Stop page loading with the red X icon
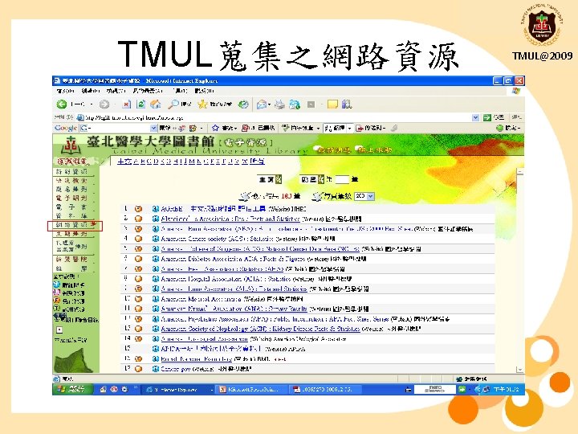This screenshot has width=578, height=434. [127, 104]
